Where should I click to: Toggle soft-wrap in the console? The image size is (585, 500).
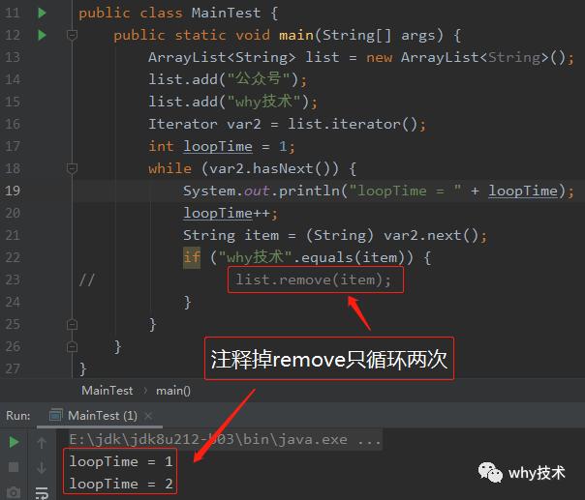(x=42, y=492)
